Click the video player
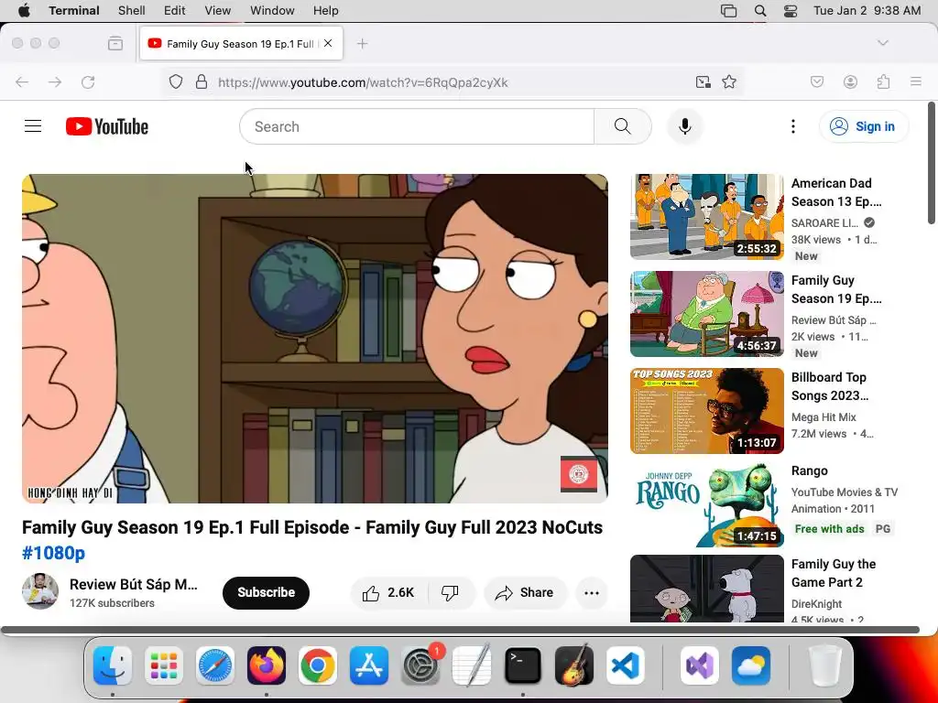The image size is (938, 703). click(x=315, y=339)
